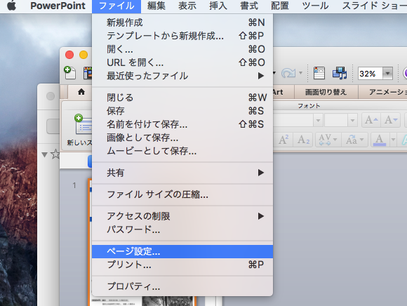407x306 pixels.
Task: Open the zoom percentage dropdown arrow
Action: click(x=387, y=74)
